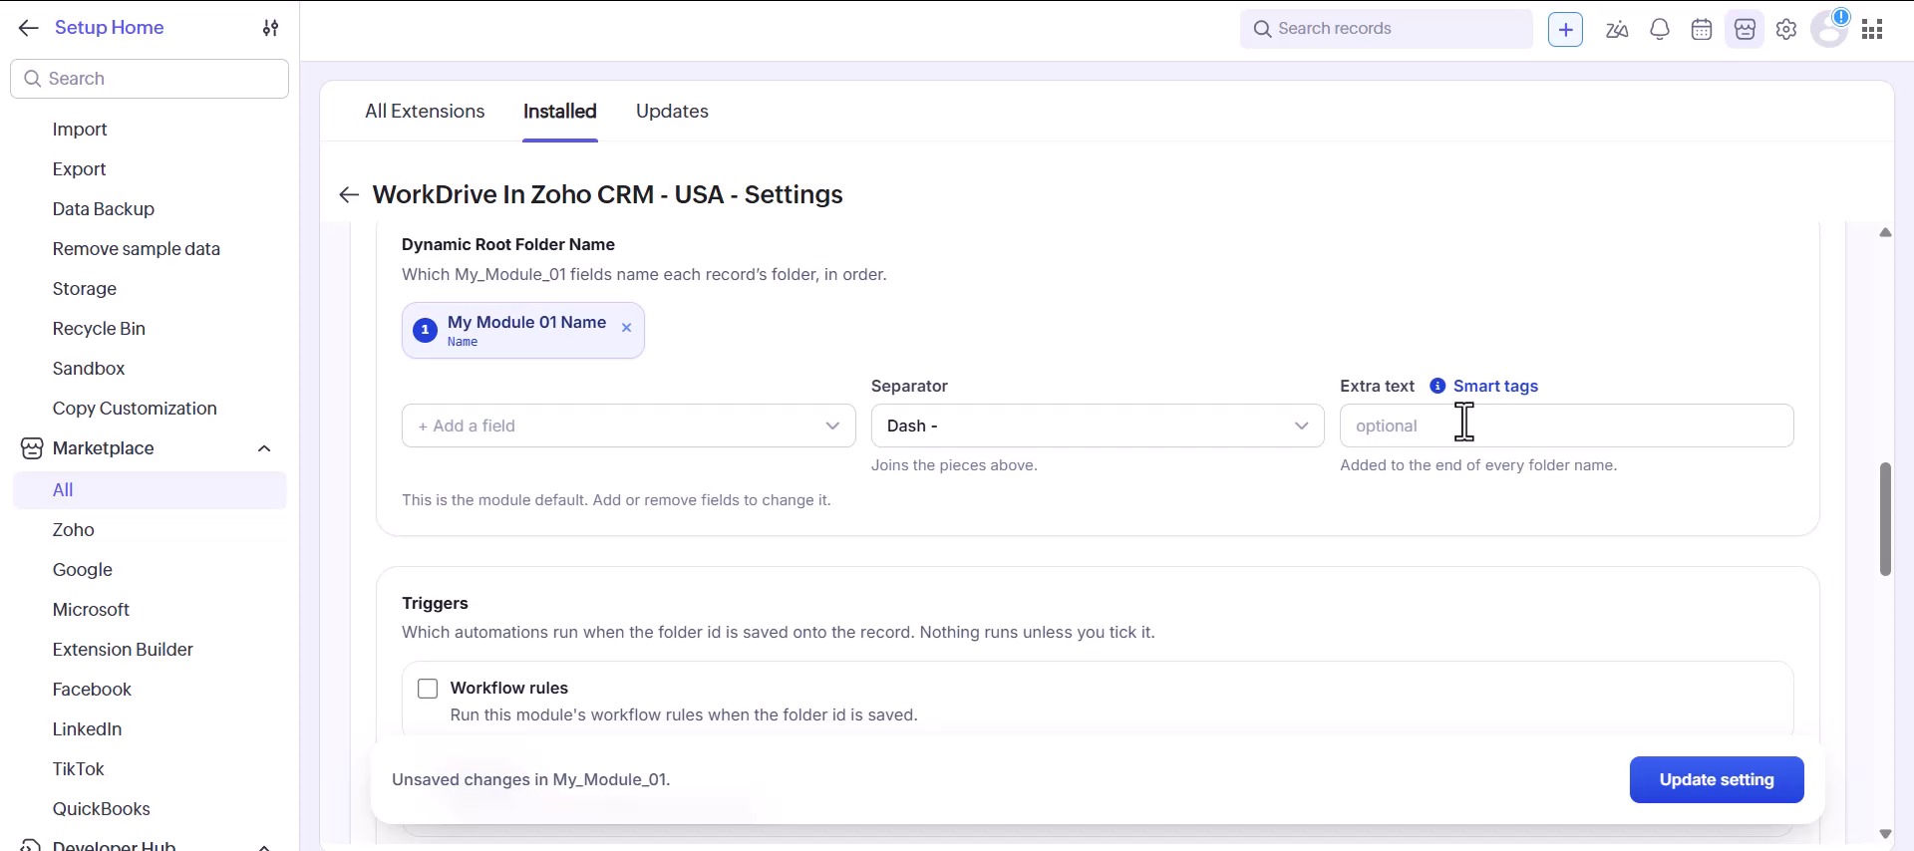Open the Separator dropdown showing Dash

(1098, 425)
